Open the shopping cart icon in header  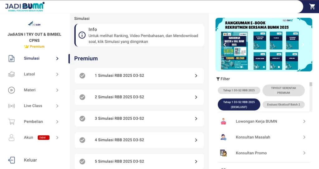[312, 7]
